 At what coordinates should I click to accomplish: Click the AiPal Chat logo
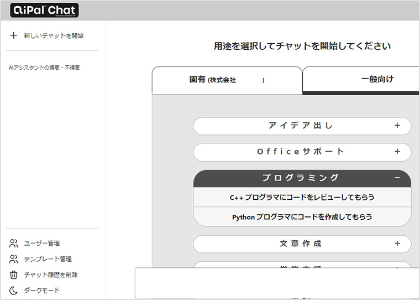(44, 10)
